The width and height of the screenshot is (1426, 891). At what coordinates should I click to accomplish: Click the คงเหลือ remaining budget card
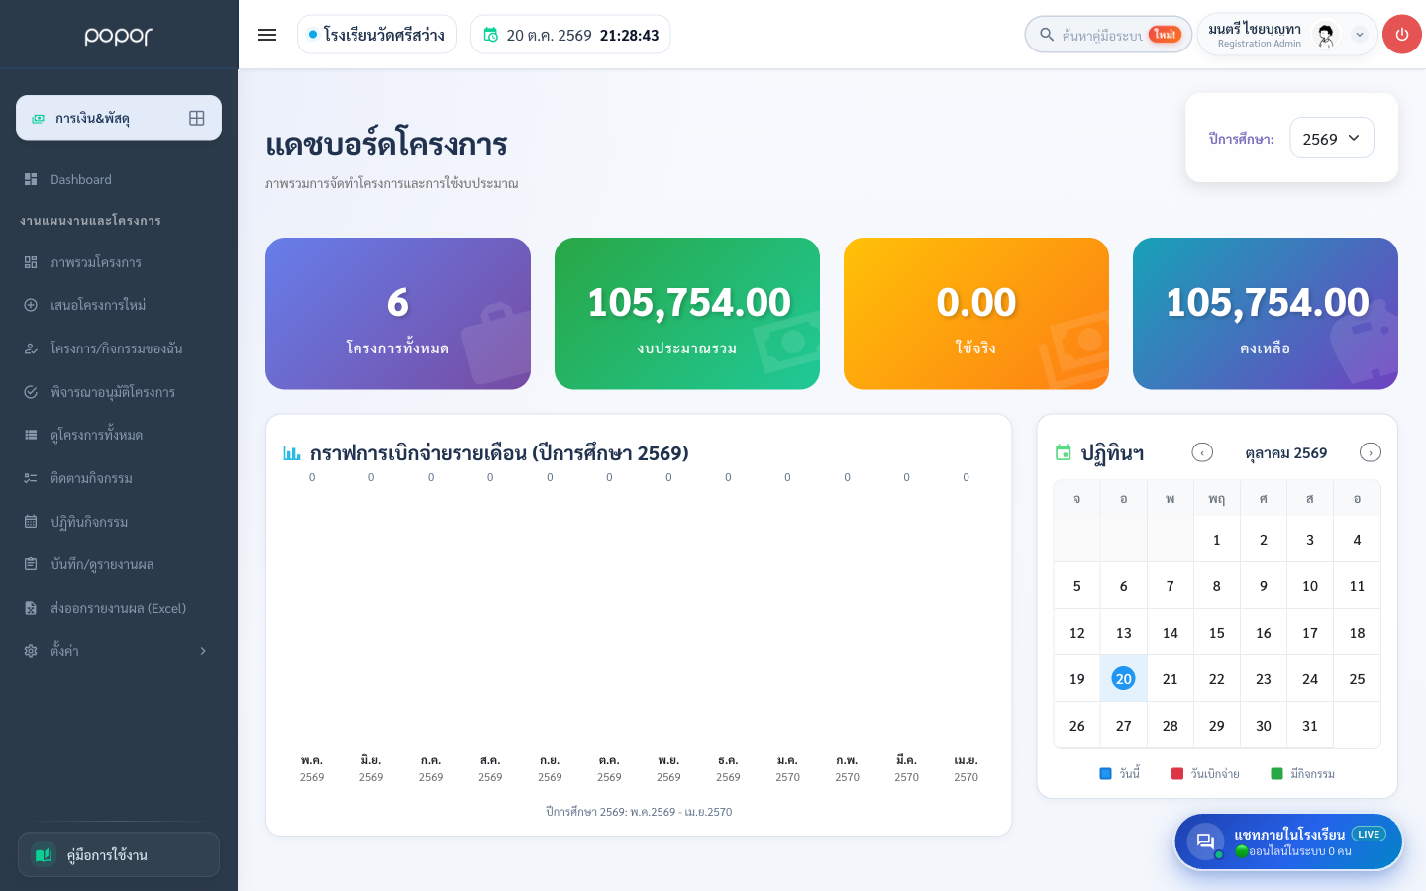(x=1266, y=313)
